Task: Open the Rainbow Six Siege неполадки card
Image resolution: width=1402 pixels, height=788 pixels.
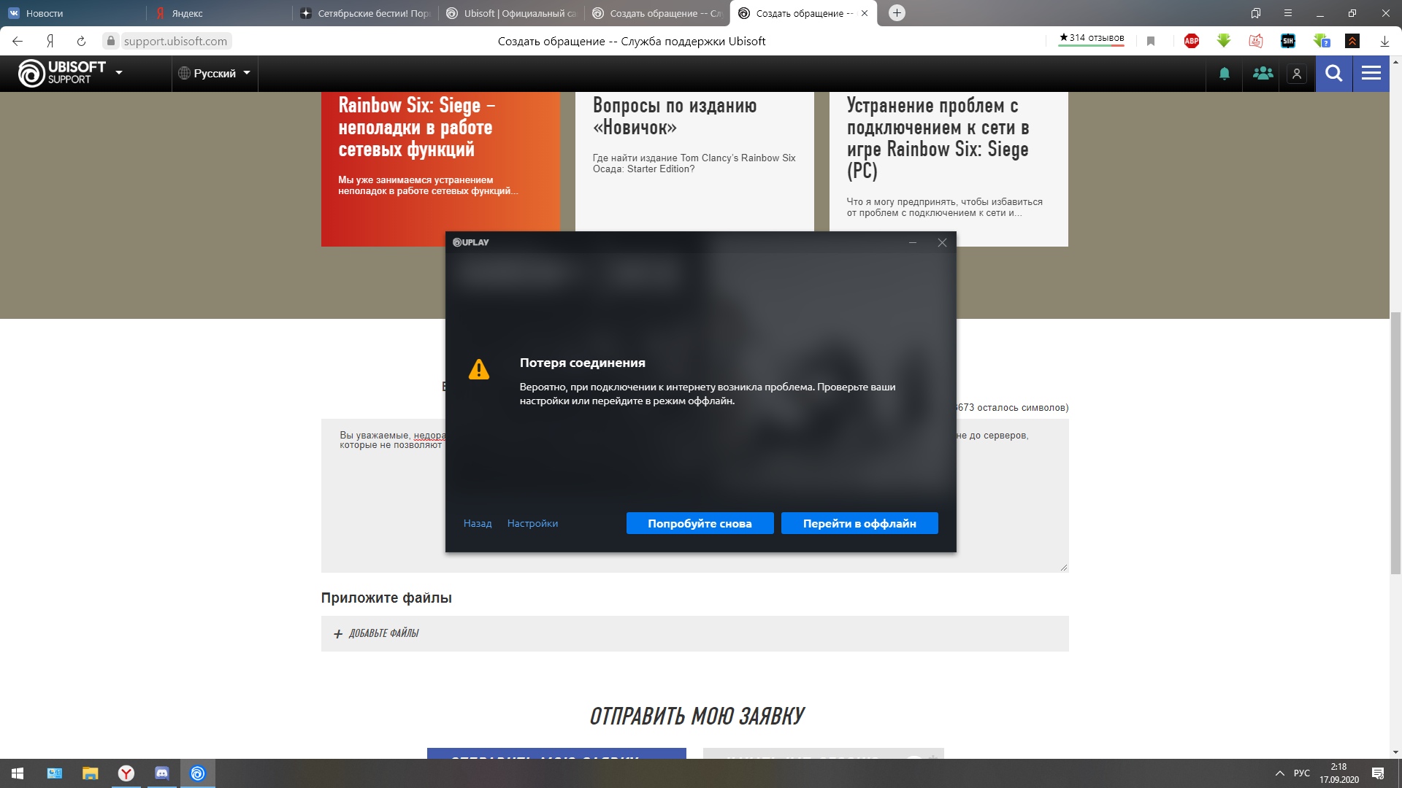Action: coord(440,169)
